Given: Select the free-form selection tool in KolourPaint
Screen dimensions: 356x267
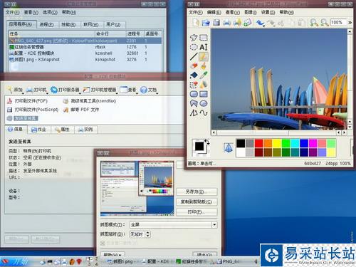Looking at the screenshot, I should [194, 38].
